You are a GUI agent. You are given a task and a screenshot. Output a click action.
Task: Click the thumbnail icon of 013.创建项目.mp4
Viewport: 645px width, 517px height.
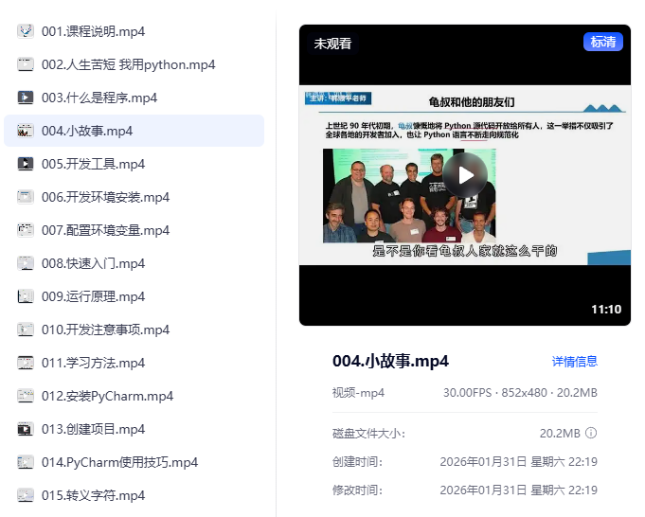pos(25,429)
